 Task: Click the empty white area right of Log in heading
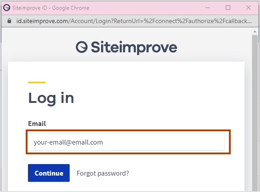click(158, 98)
